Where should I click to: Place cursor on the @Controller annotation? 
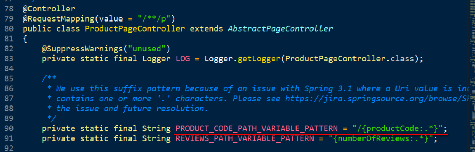pyautogui.click(x=49, y=8)
